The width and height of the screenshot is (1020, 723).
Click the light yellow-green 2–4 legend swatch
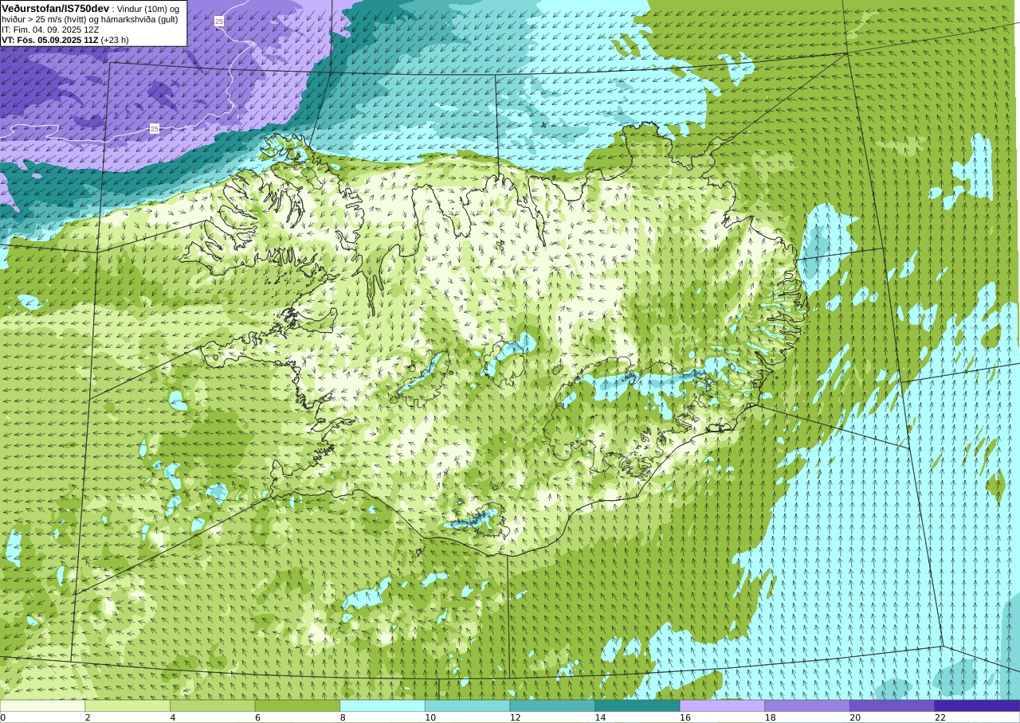coord(127,705)
